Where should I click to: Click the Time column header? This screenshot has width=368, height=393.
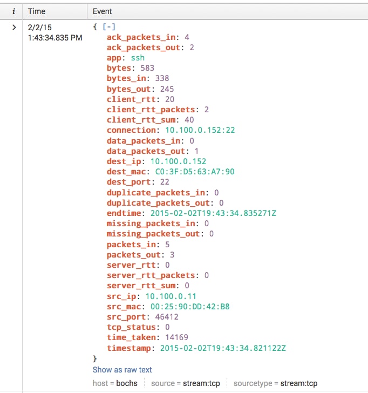37,11
